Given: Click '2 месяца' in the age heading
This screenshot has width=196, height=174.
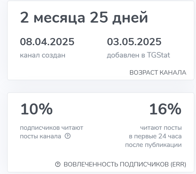Looking at the screenshot, I should pyautogui.click(x=53, y=18).
